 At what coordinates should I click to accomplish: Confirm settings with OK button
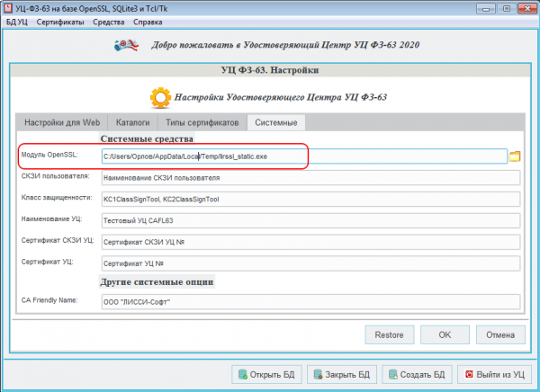[444, 334]
